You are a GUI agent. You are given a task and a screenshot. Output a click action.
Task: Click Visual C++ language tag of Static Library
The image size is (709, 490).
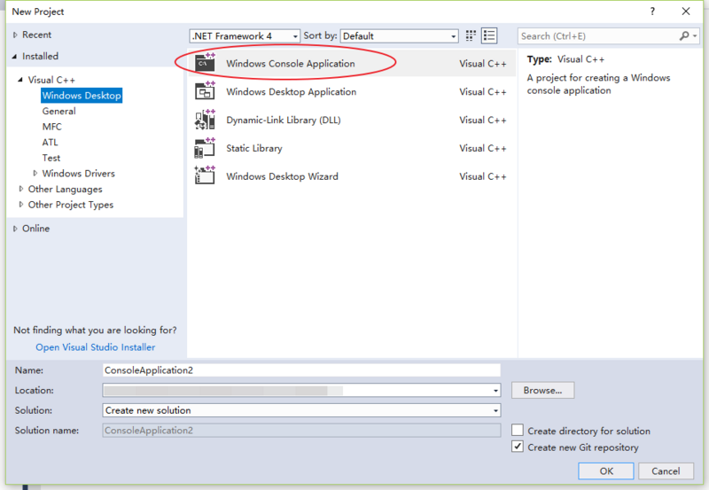coord(483,148)
